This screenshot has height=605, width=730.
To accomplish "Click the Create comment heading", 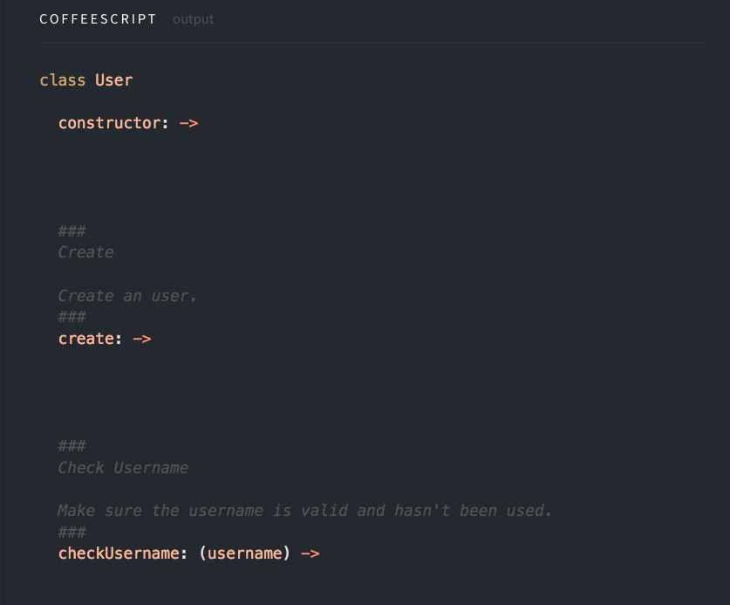I will pyautogui.click(x=85, y=252).
